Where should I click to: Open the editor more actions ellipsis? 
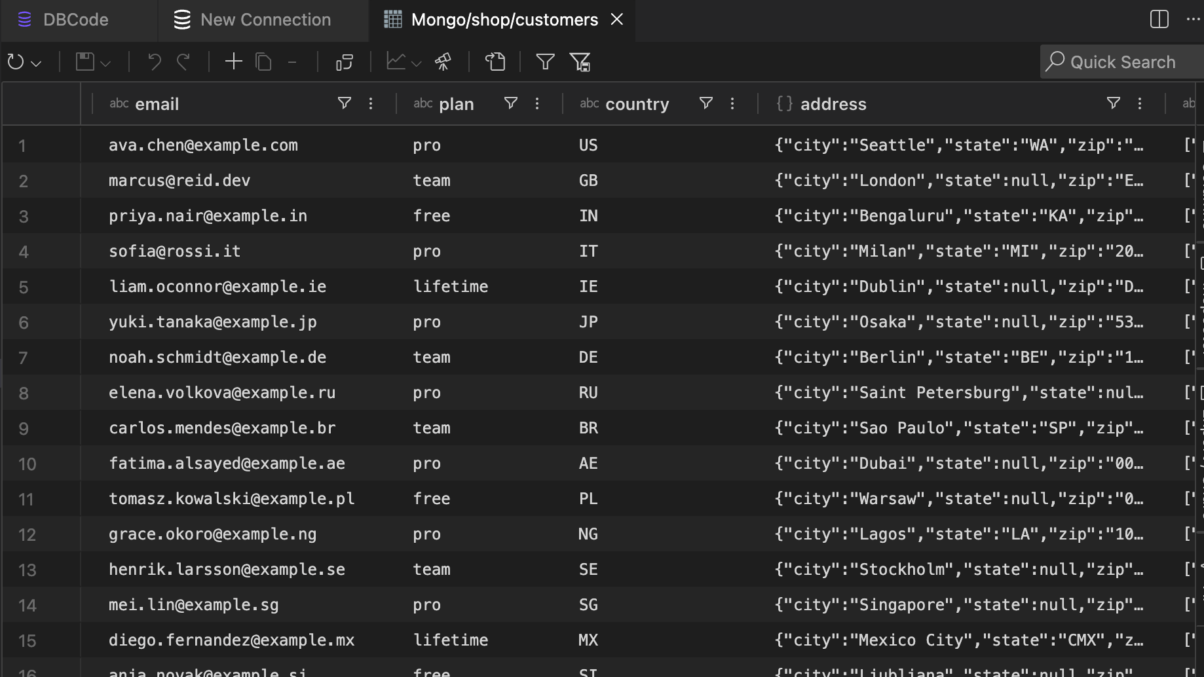click(x=1194, y=20)
